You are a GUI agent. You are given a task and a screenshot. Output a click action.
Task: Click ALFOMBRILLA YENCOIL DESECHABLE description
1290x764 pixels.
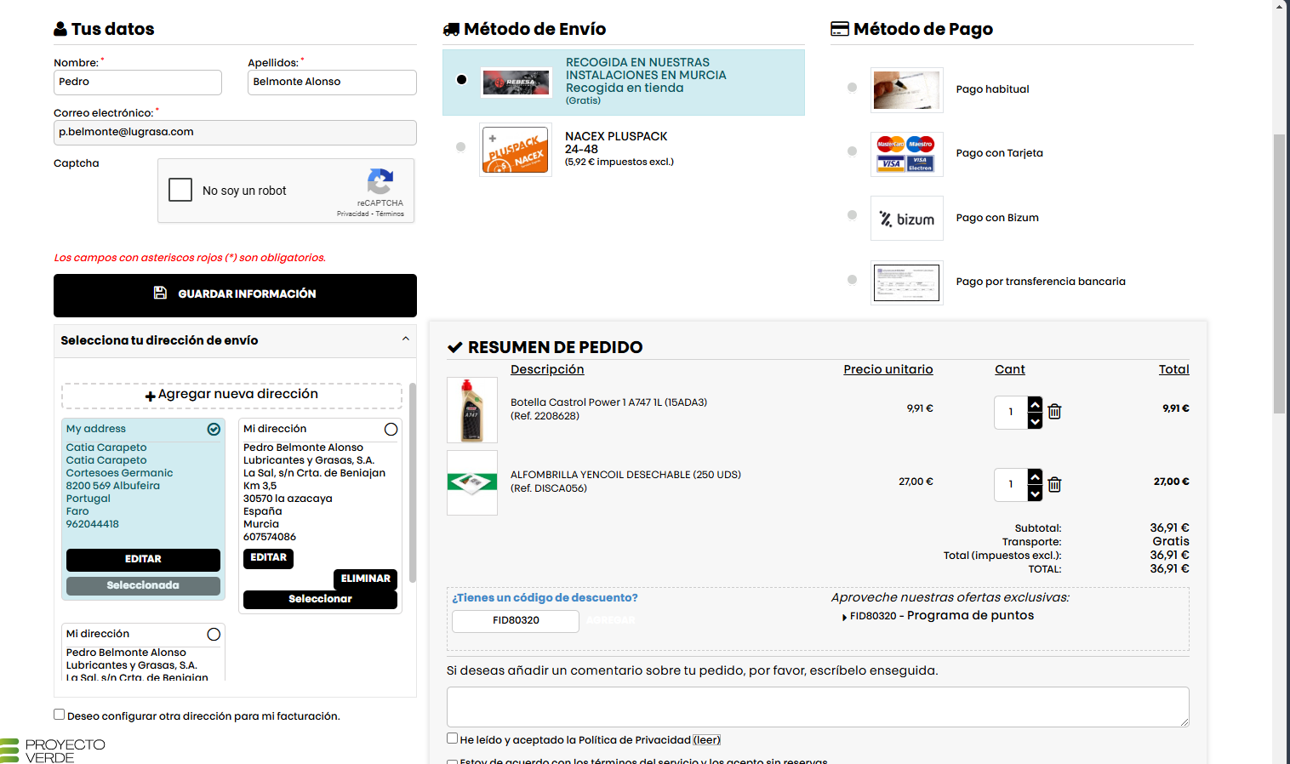(625, 476)
